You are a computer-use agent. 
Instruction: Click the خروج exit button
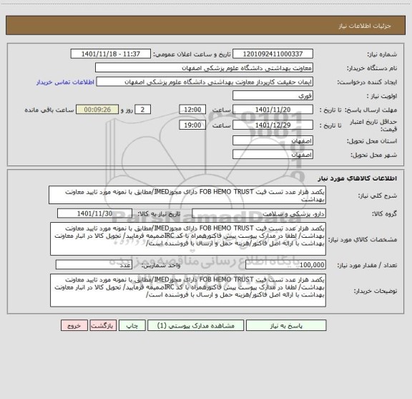click(74, 325)
